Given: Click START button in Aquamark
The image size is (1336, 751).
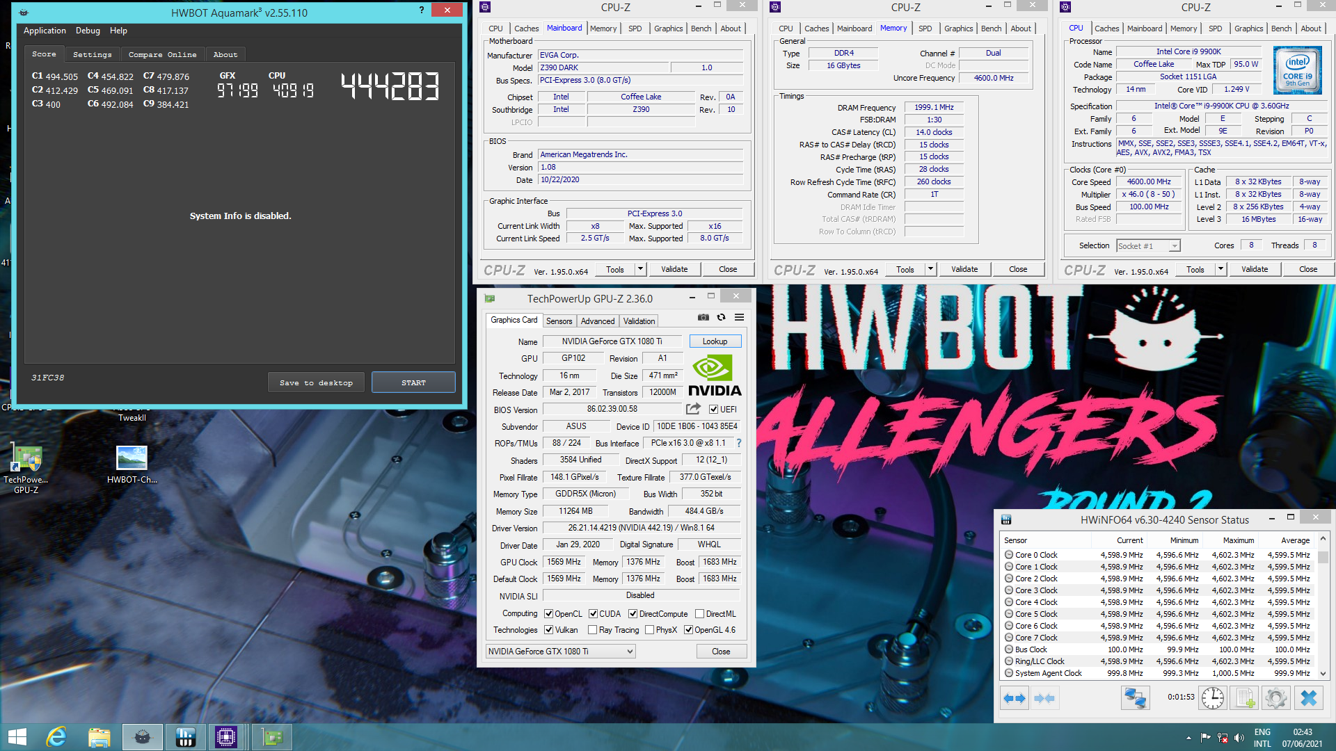Looking at the screenshot, I should [x=413, y=382].
